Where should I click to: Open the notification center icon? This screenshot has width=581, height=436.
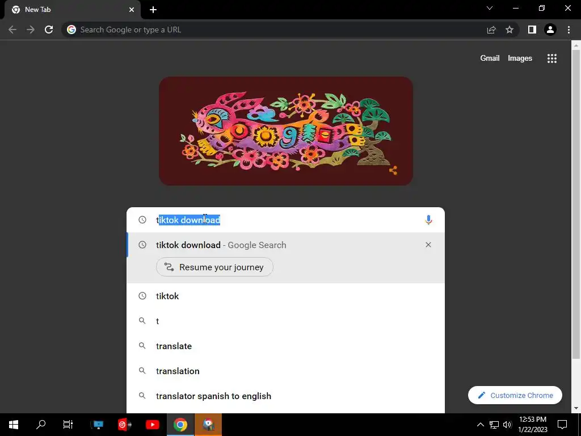(562, 425)
